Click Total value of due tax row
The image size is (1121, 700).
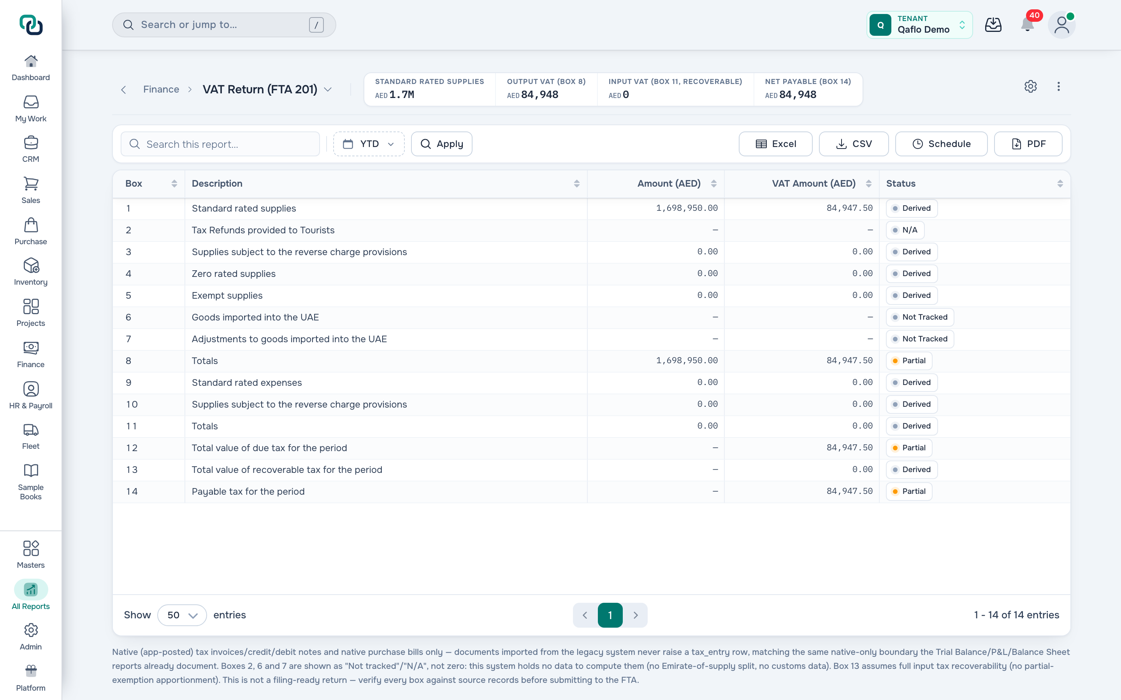pyautogui.click(x=591, y=448)
